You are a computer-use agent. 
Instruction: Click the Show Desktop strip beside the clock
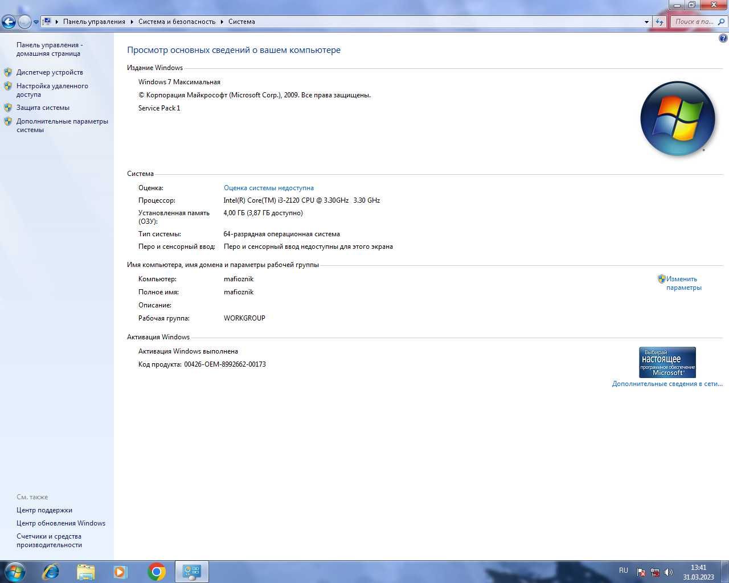point(725,572)
